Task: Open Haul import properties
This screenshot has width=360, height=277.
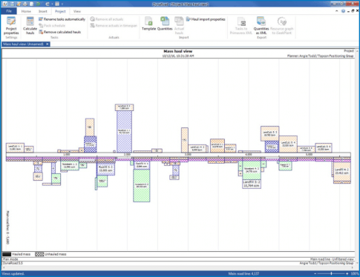Action: click(206, 19)
